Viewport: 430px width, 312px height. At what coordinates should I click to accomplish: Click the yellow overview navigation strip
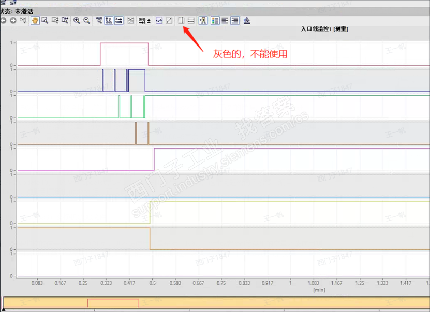pyautogui.click(x=216, y=302)
